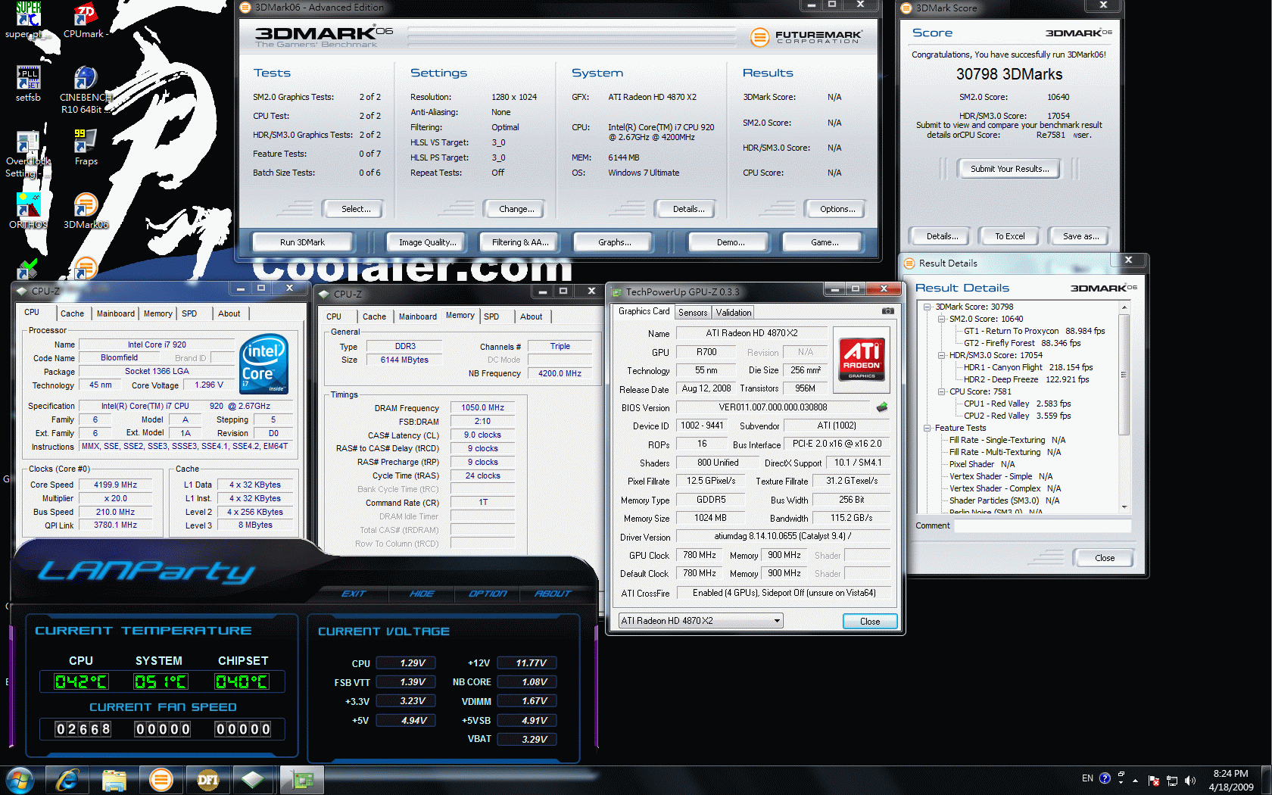
Task: Switch to 3DMark06 taskbar button
Action: coord(161,780)
